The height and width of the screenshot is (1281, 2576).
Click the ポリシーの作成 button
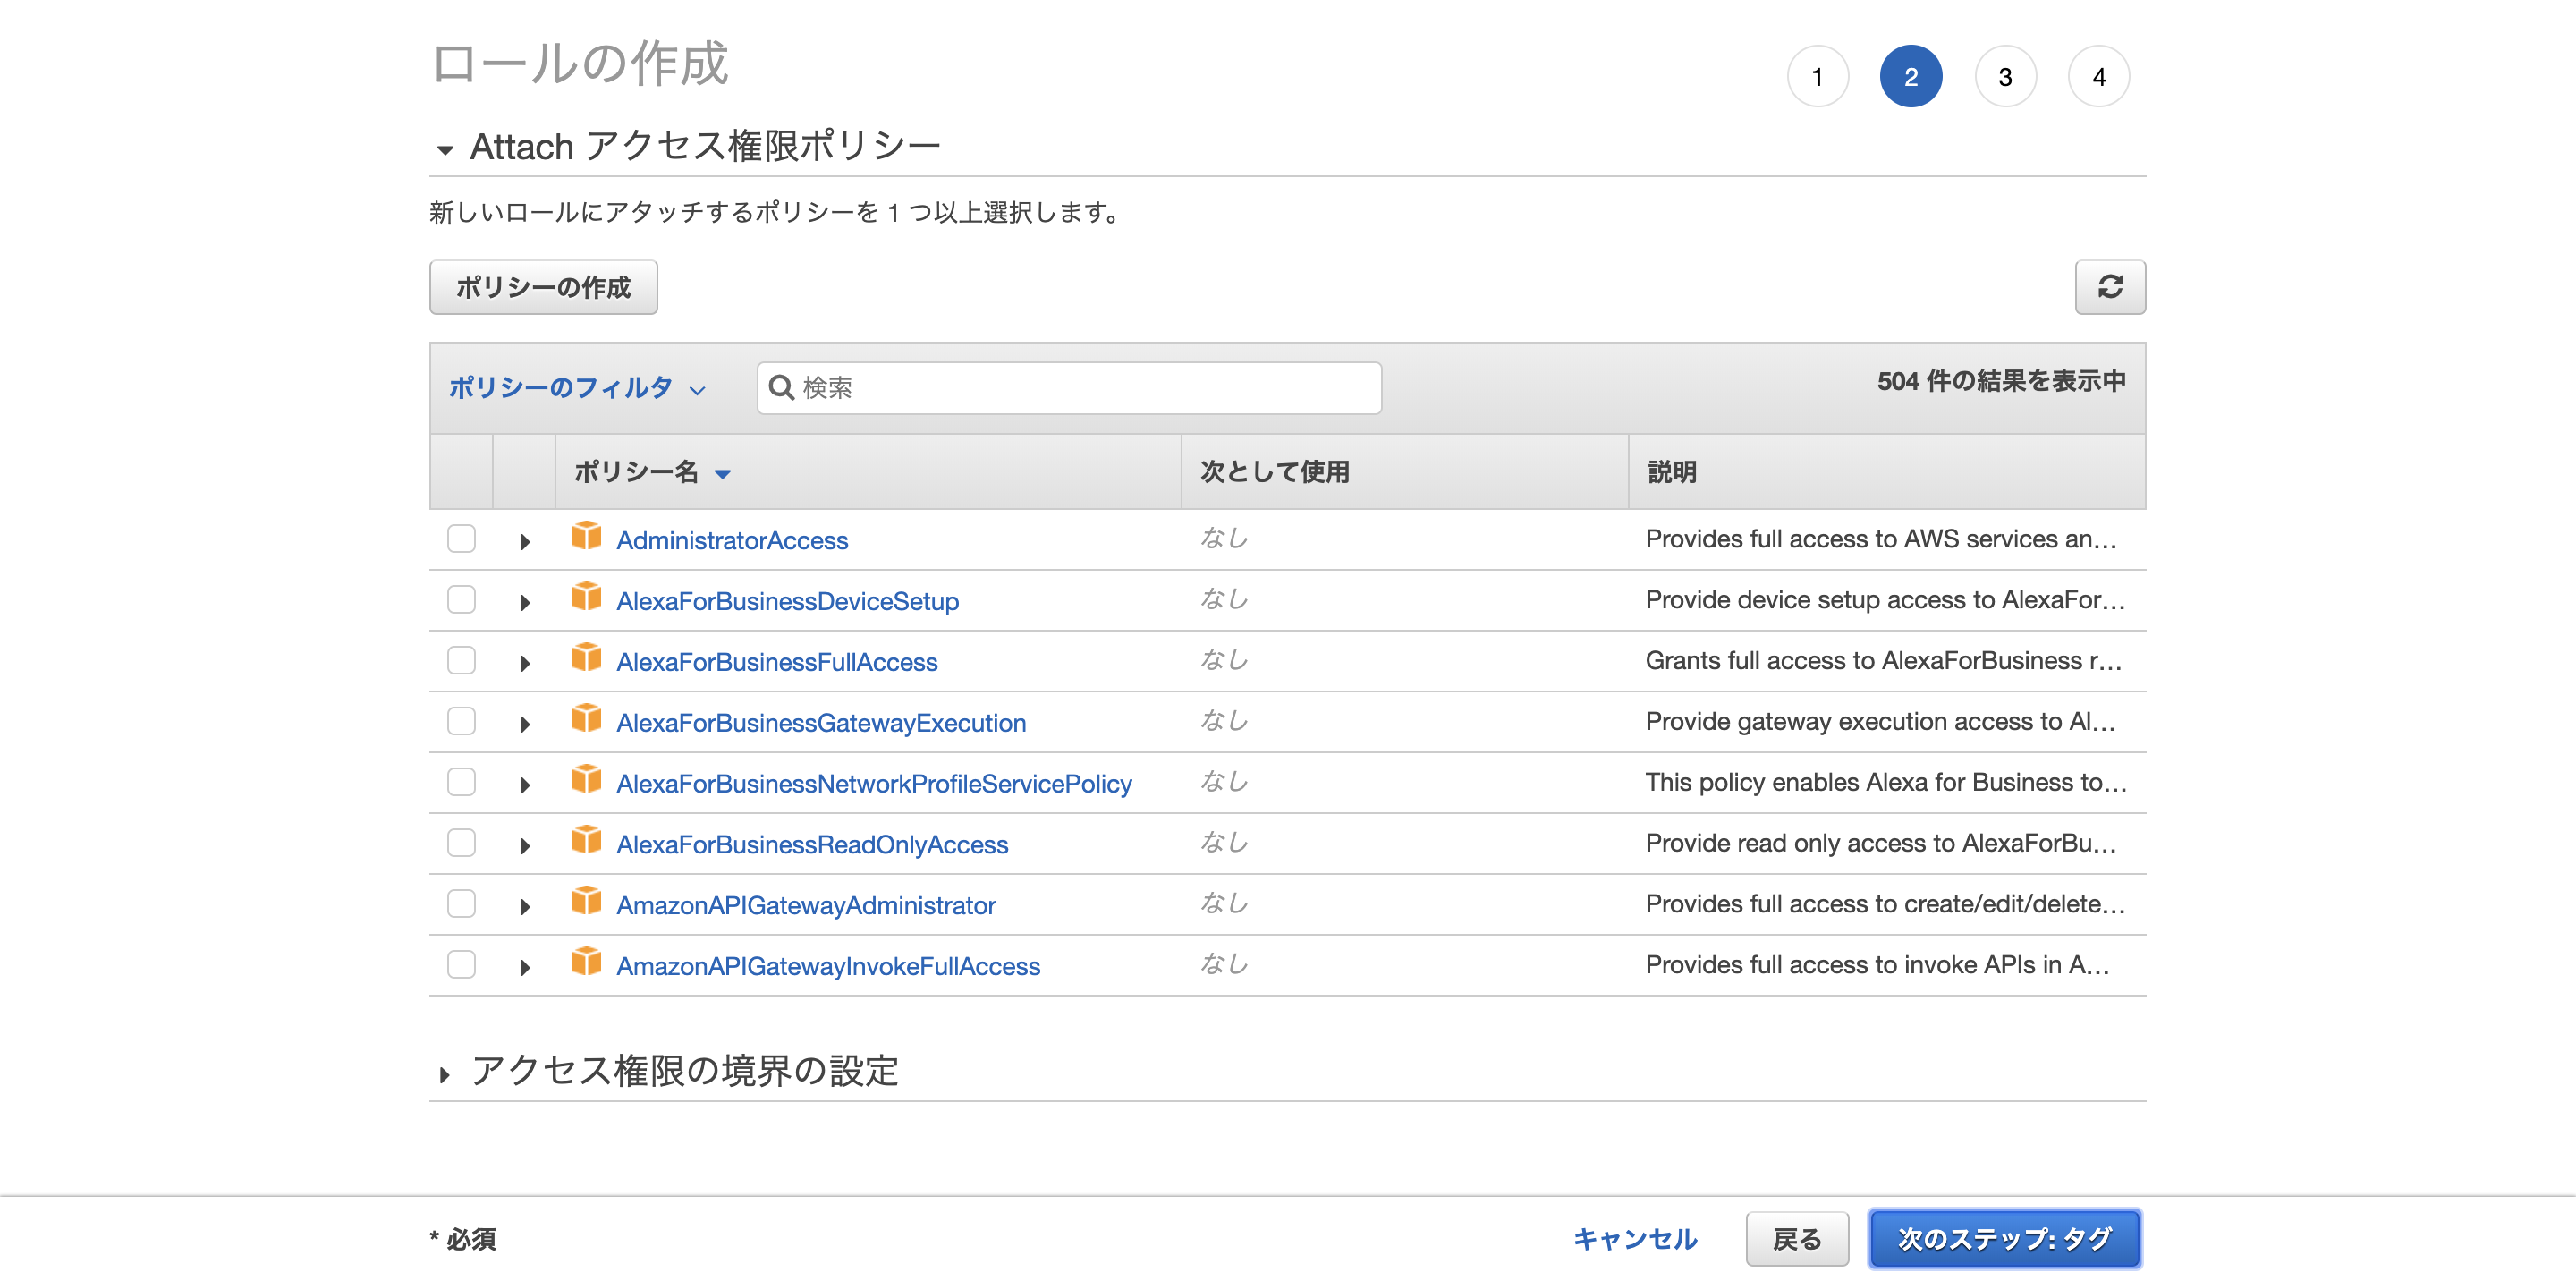[x=543, y=287]
